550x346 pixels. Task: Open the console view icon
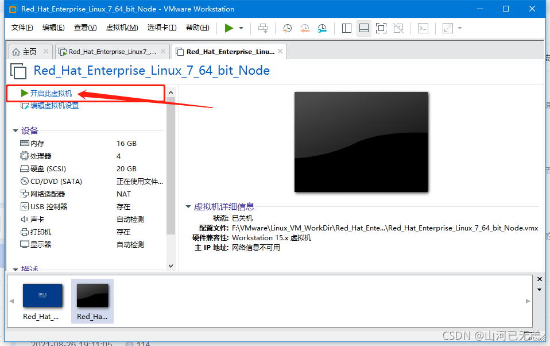tap(423, 28)
